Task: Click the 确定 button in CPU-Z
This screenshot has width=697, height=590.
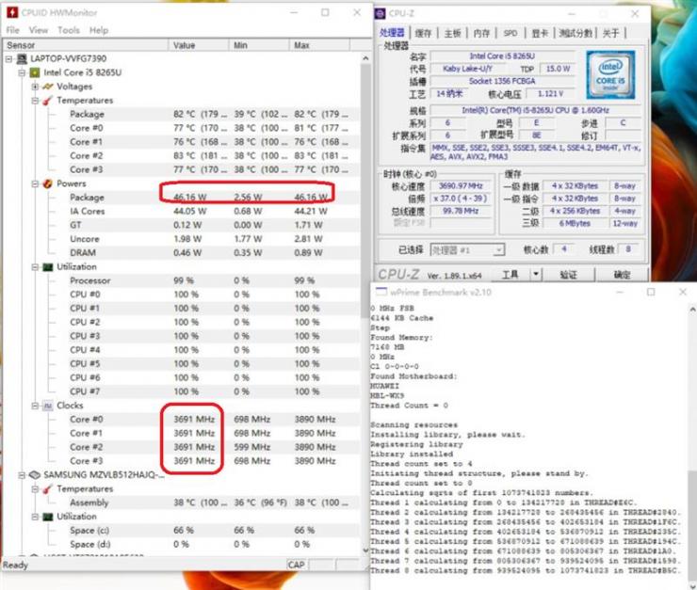Action: [x=622, y=275]
